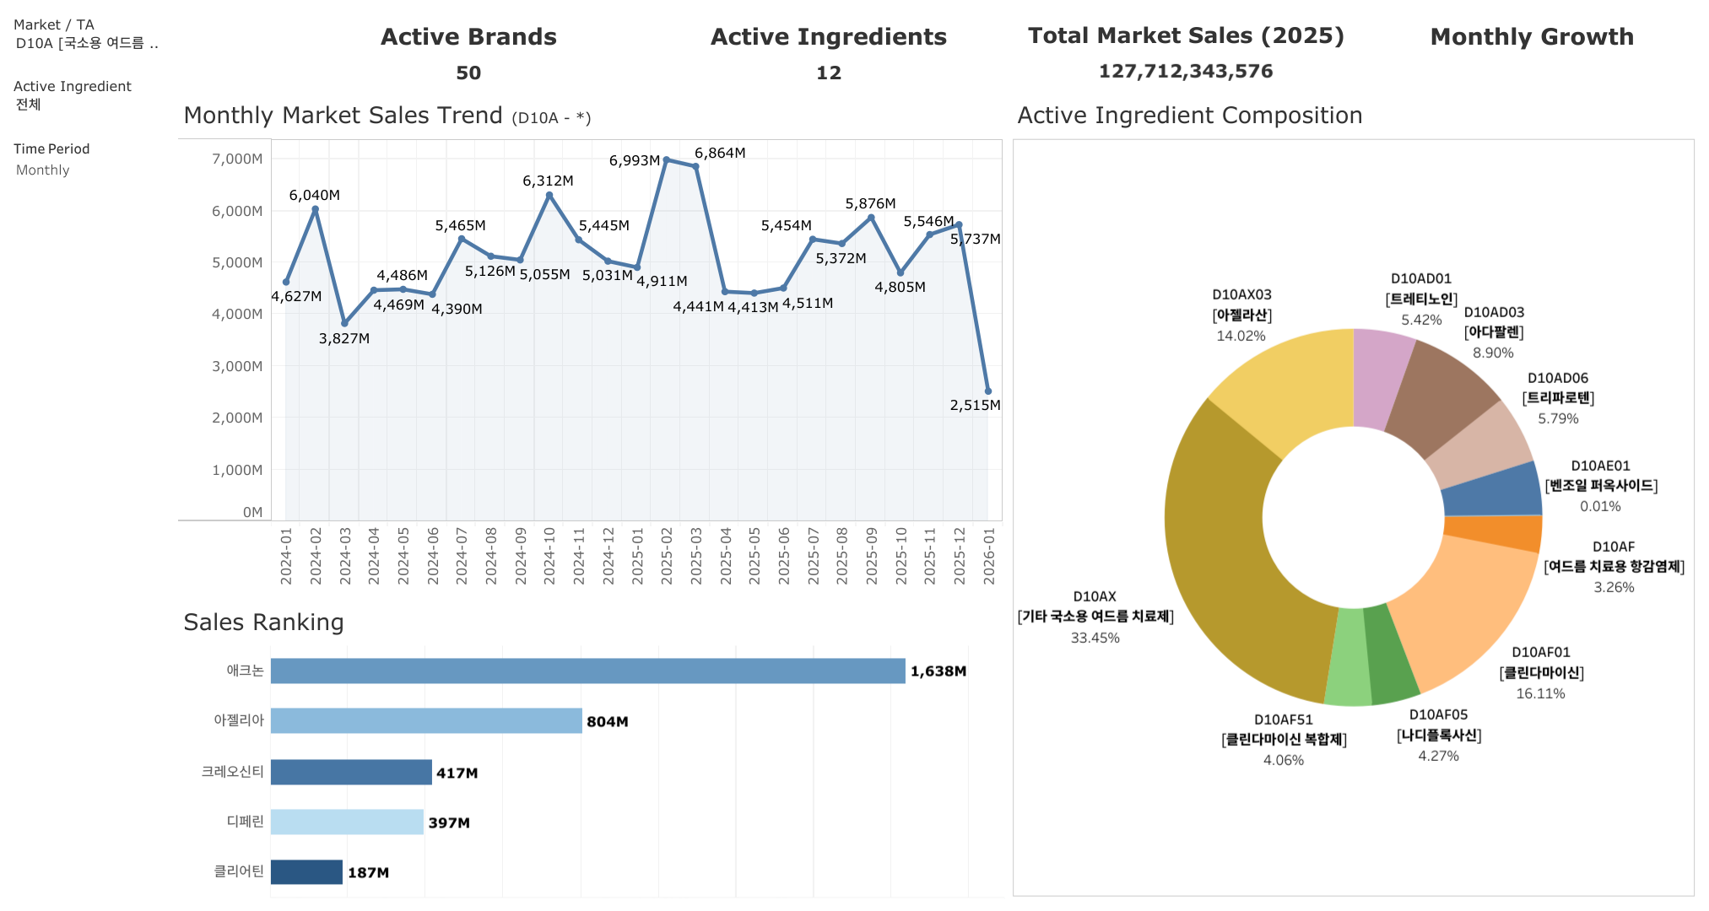
Task: Select the 디페린 397M bar
Action: tap(347, 822)
